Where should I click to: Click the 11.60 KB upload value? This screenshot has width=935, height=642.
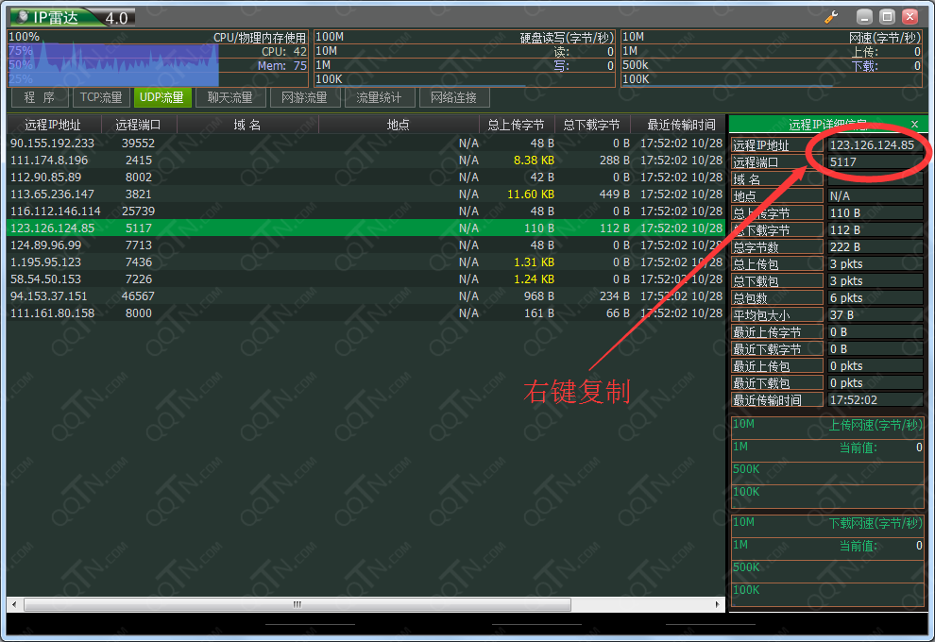[x=530, y=194]
